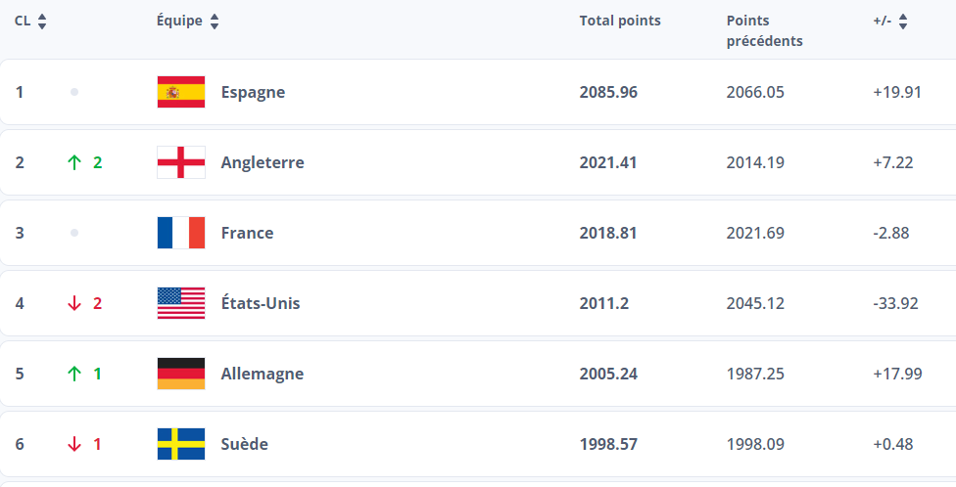Click the Points précédents column header
The height and width of the screenshot is (487, 956).
764,30
